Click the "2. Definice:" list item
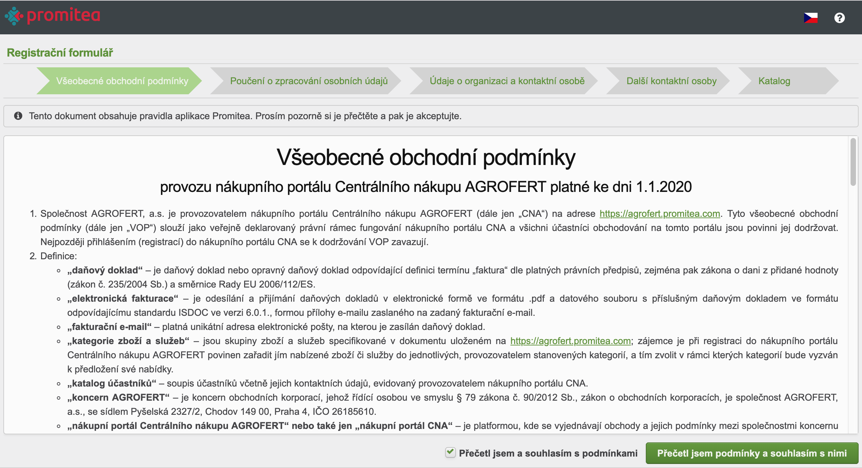Viewport: 862px width, 468px height. pos(53,256)
